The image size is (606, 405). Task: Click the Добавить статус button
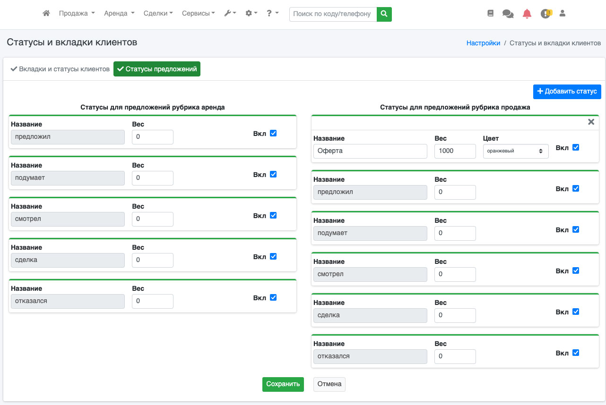click(x=567, y=92)
